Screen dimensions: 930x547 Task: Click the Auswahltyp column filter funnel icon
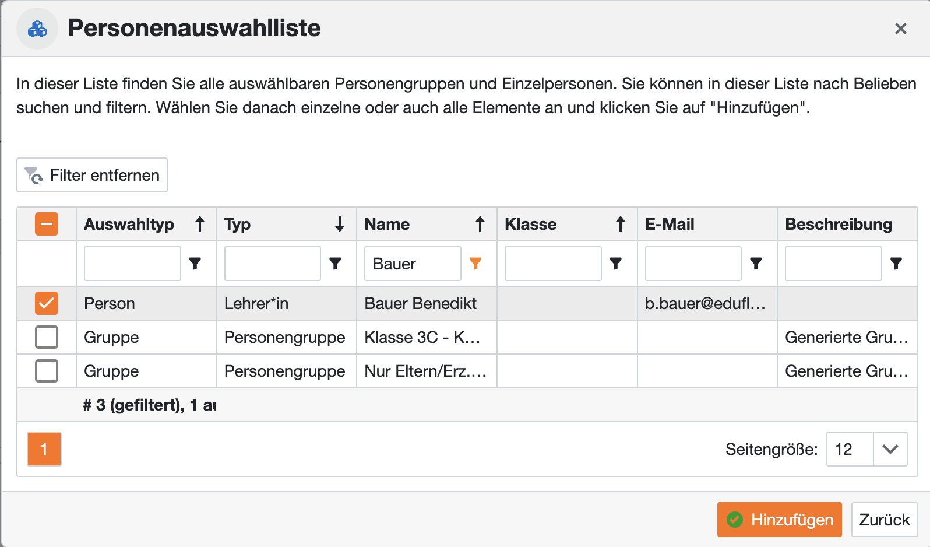pos(195,264)
